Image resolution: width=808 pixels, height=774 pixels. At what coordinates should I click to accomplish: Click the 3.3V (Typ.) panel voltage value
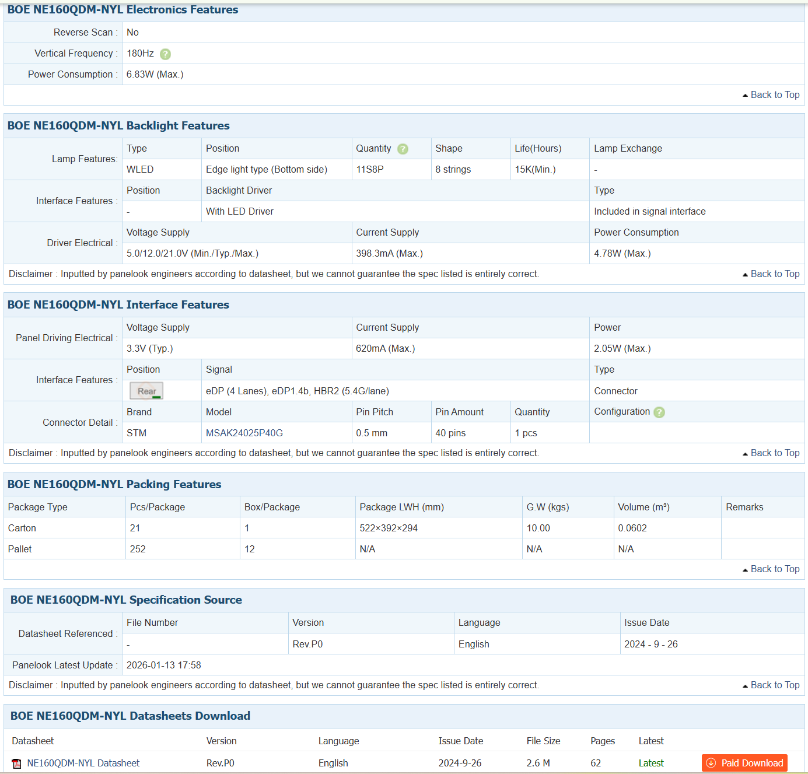tap(150, 348)
